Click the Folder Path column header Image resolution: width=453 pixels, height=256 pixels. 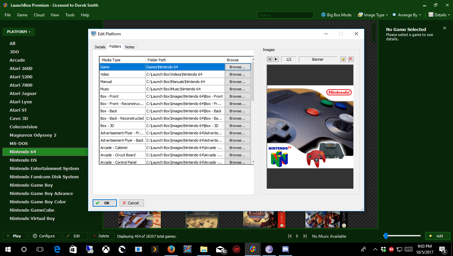tap(185, 60)
